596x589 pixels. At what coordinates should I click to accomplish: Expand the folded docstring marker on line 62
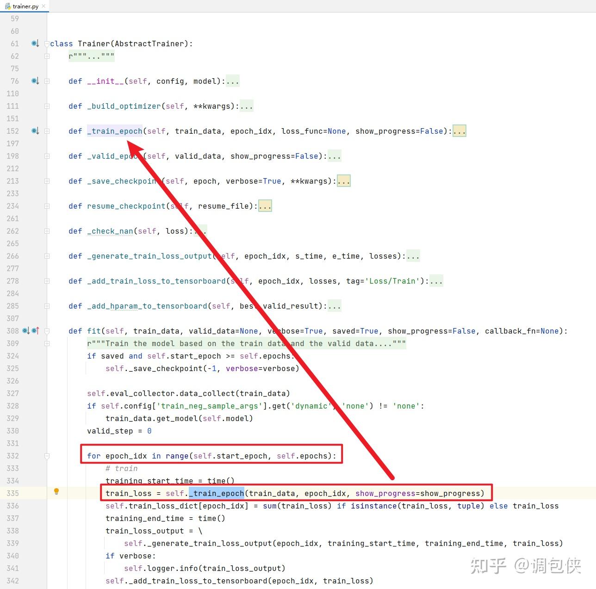[47, 56]
